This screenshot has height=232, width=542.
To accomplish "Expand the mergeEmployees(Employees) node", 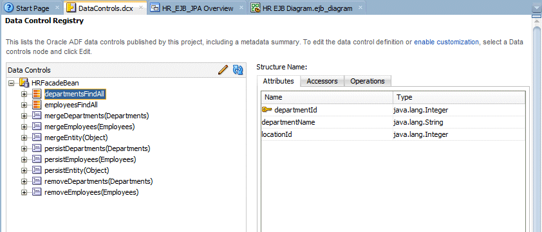I will [24, 127].
